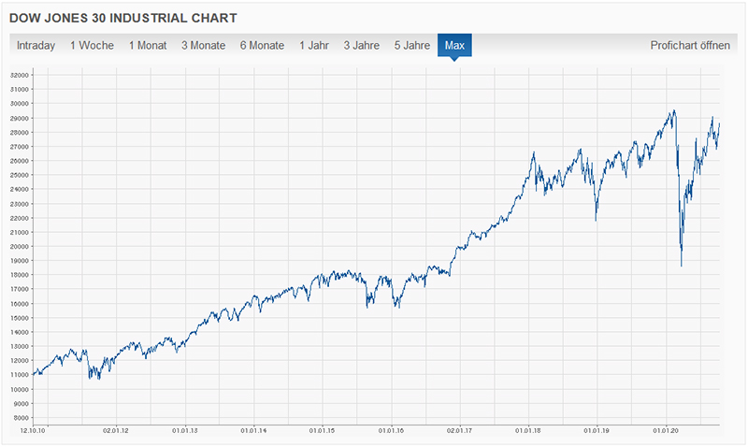Click the 01.01.20 date on x-axis

click(666, 431)
